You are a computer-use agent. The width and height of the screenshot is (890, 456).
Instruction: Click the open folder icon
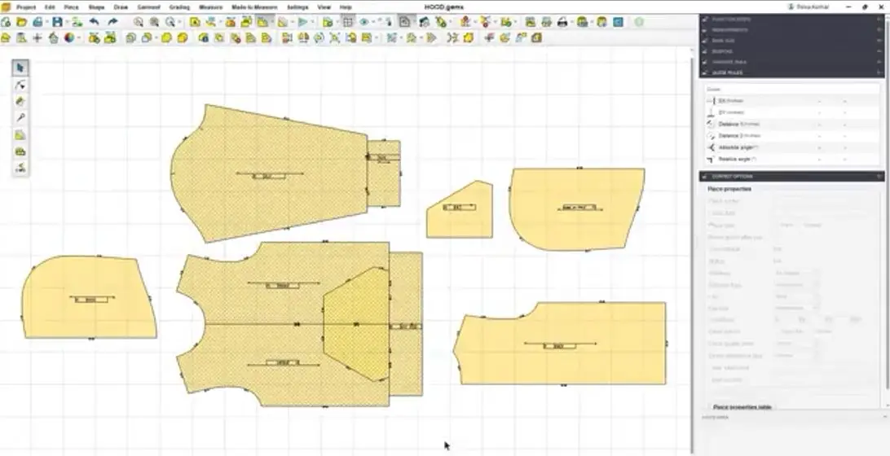(x=21, y=22)
